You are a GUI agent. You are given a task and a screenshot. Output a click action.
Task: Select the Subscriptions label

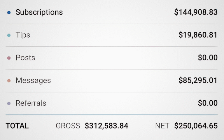[x=39, y=12]
